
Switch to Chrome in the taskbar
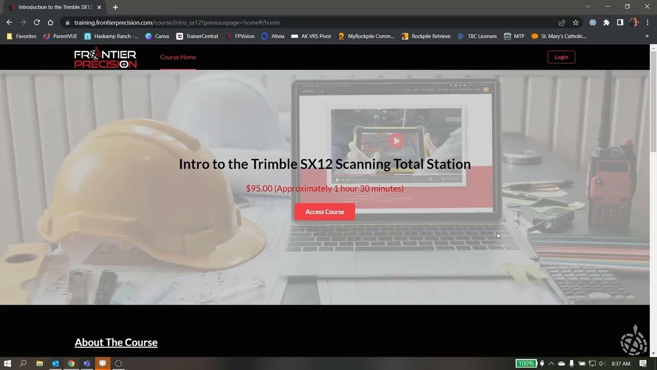click(x=71, y=363)
